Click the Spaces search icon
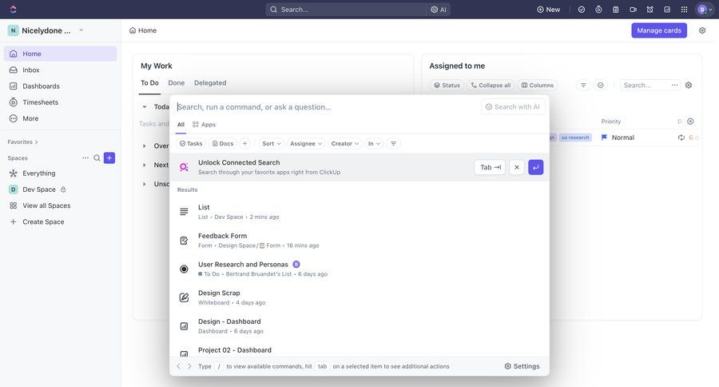Screen dimensions: 719x387 click(97, 158)
